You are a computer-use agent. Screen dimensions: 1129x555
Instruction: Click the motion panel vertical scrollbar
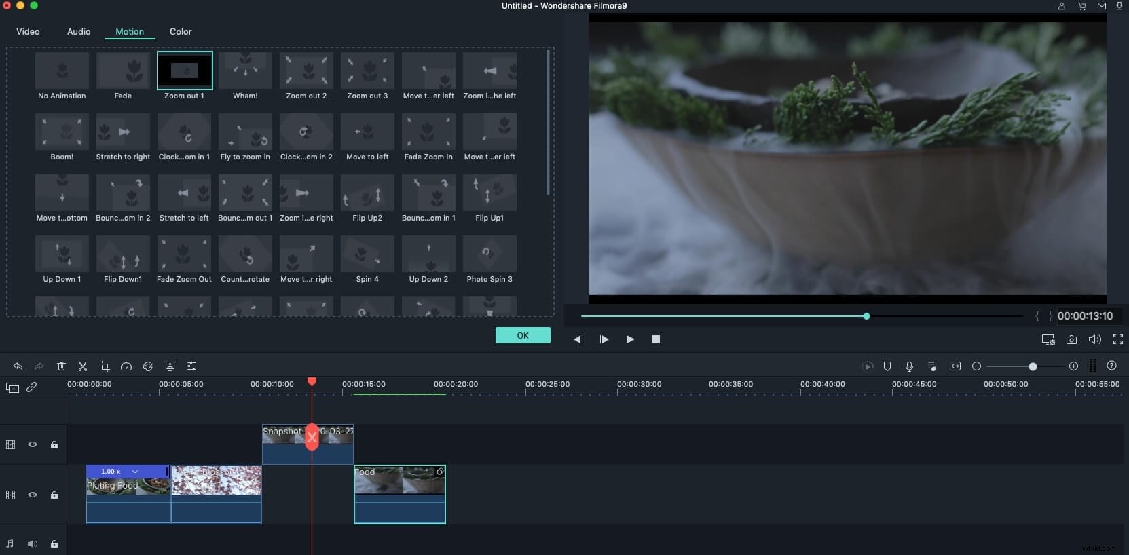[x=548, y=122]
